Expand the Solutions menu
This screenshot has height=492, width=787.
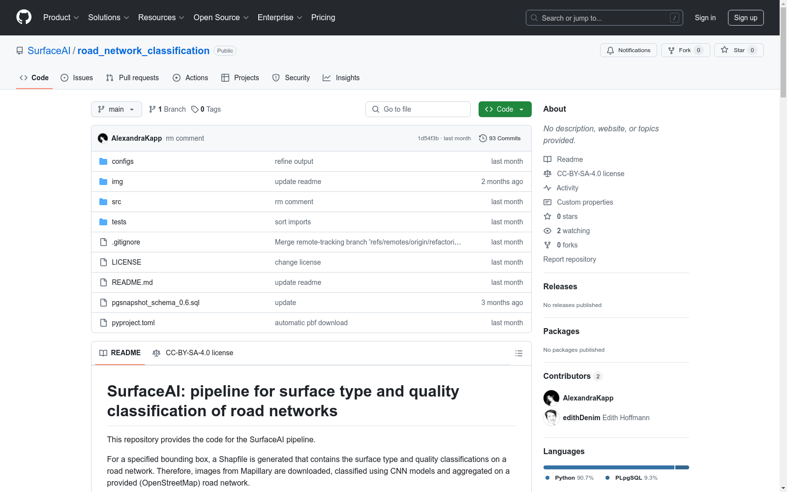pos(109,17)
